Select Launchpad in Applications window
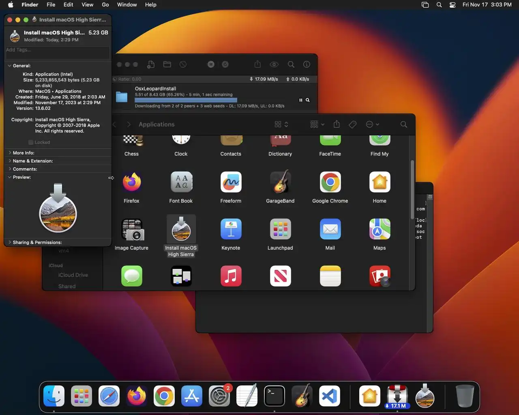The height and width of the screenshot is (415, 519). tap(281, 229)
